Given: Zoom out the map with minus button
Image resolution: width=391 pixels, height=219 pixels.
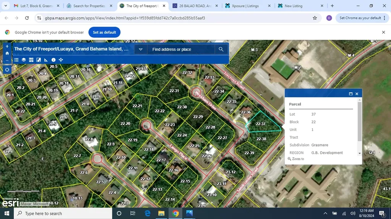Looking at the screenshot, I should coord(7,61).
